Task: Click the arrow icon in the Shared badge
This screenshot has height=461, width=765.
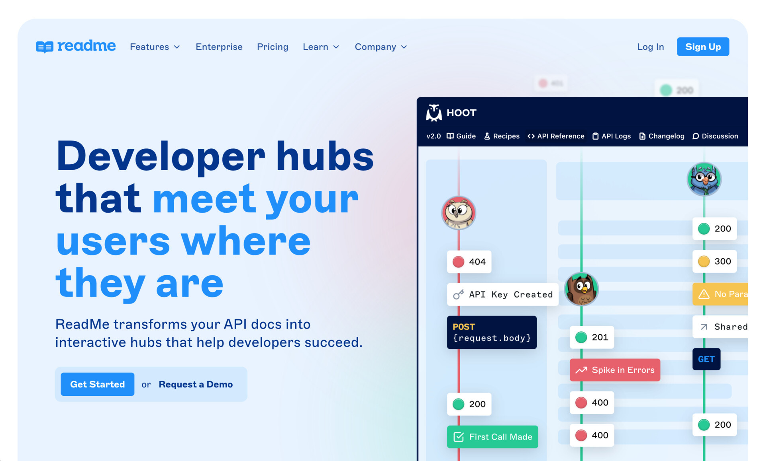Action: [x=704, y=327]
